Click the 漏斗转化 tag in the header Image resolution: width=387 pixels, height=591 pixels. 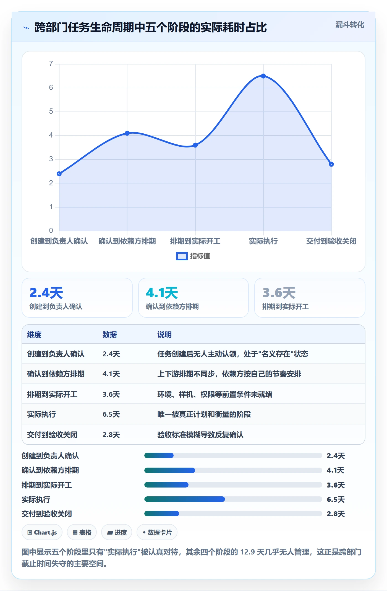350,25
